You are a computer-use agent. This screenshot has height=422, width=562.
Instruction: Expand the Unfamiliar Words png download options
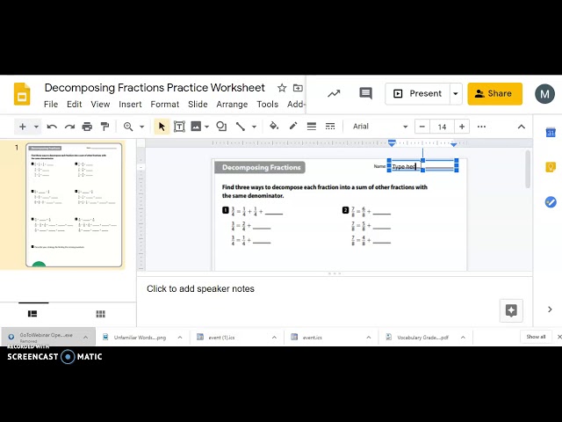point(180,338)
